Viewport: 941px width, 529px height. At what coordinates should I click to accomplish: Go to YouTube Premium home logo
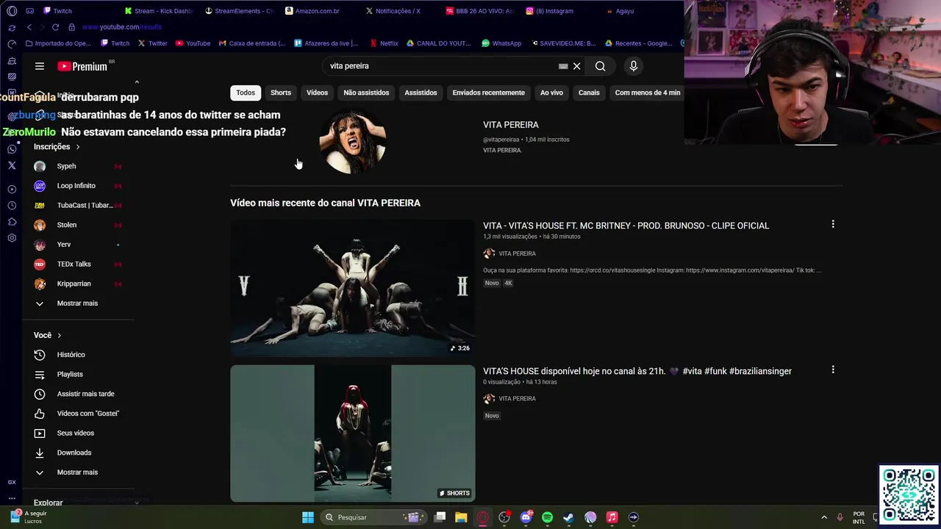pyautogui.click(x=82, y=66)
